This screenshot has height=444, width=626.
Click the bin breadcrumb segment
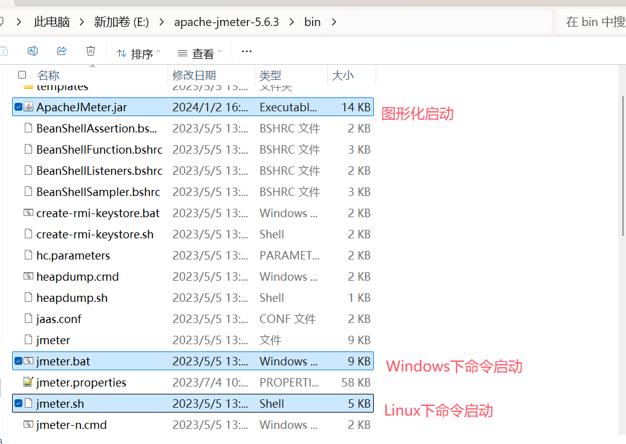[312, 22]
